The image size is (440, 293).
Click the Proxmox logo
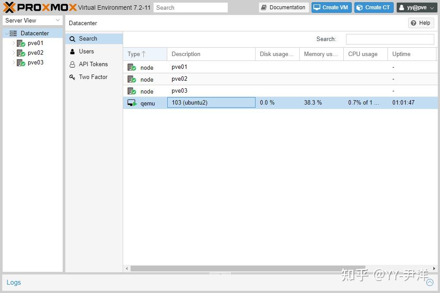tap(33, 7)
